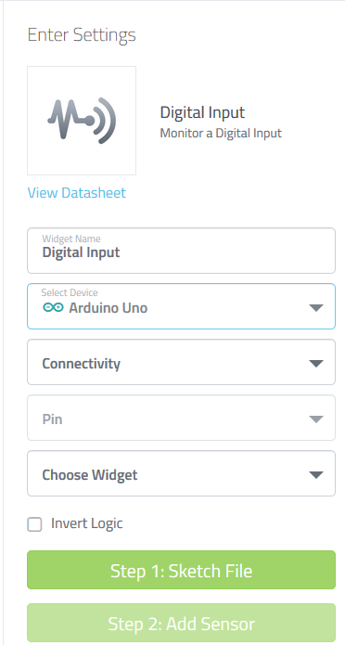The width and height of the screenshot is (345, 645).
Task: Open the View Datasheet link
Action: (x=76, y=192)
